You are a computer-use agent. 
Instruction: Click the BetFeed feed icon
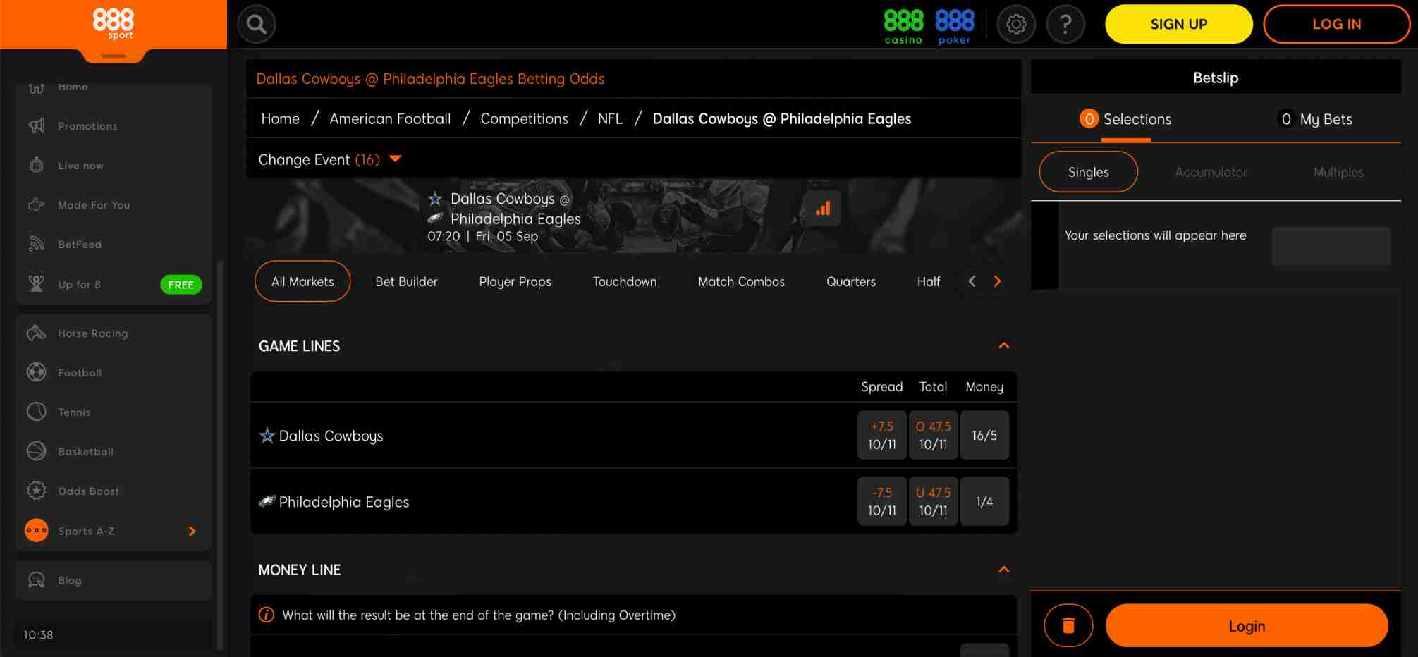click(x=37, y=244)
